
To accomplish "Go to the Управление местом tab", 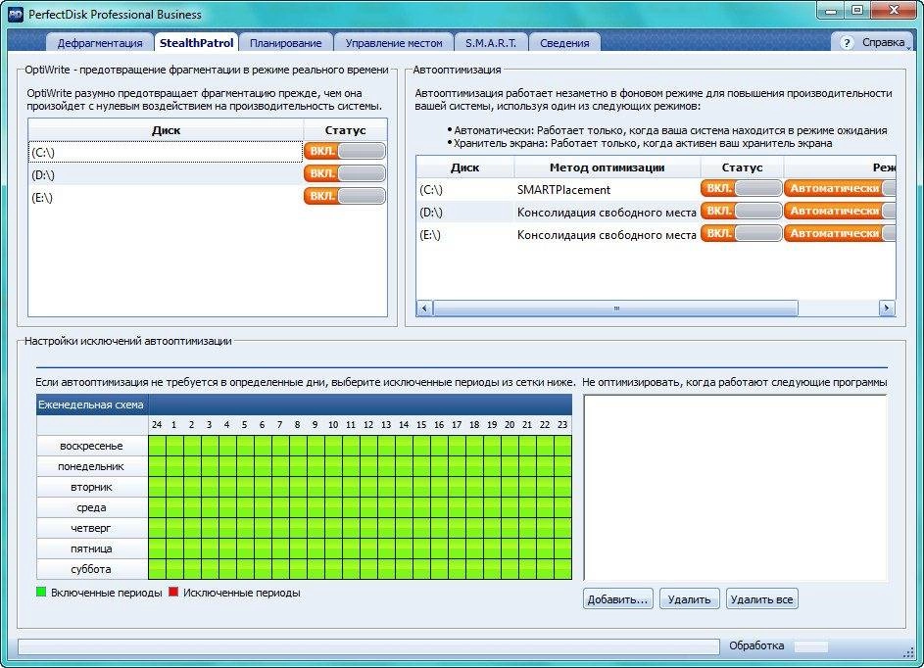I will tap(394, 43).
